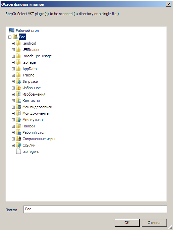173x230 pixels.
Task: Select the 'Мои документы' label
Action: [36, 114]
